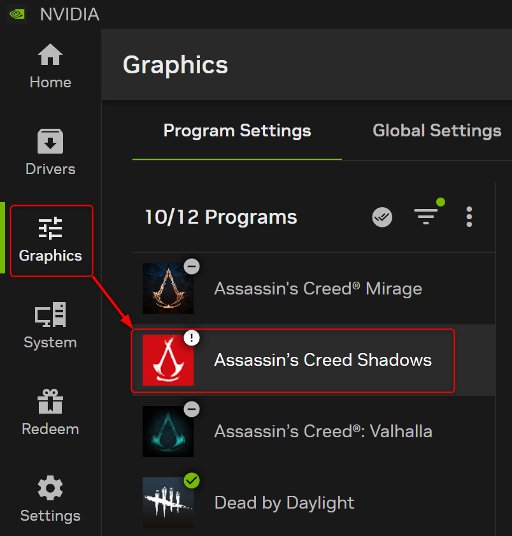Click the NVIDIA logo icon
Screen dimensions: 512x536
point(17,14)
